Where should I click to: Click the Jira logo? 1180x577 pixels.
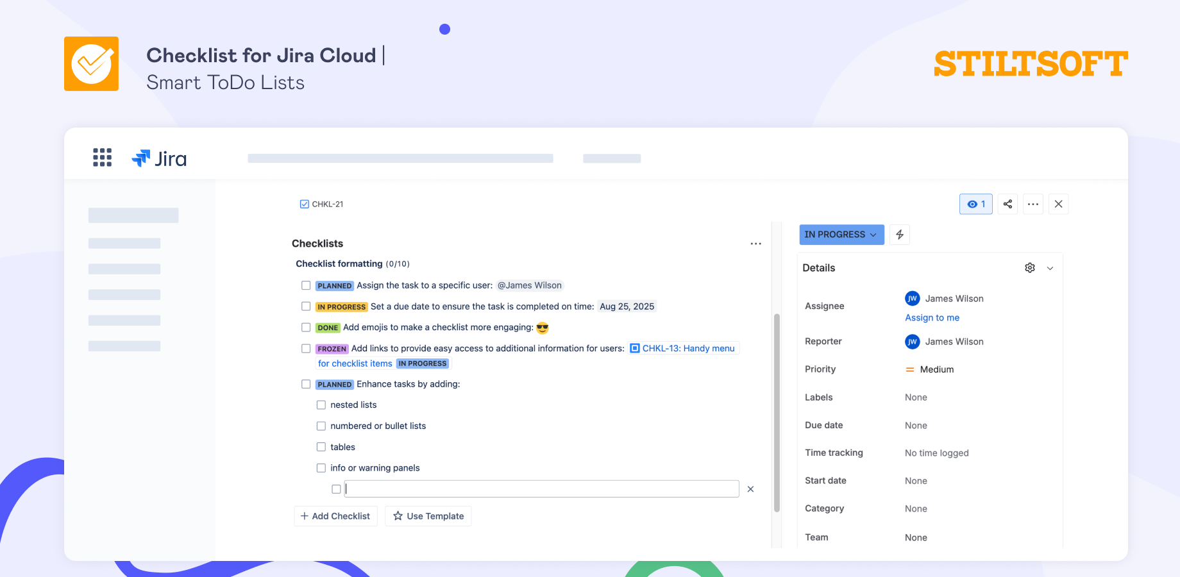158,158
